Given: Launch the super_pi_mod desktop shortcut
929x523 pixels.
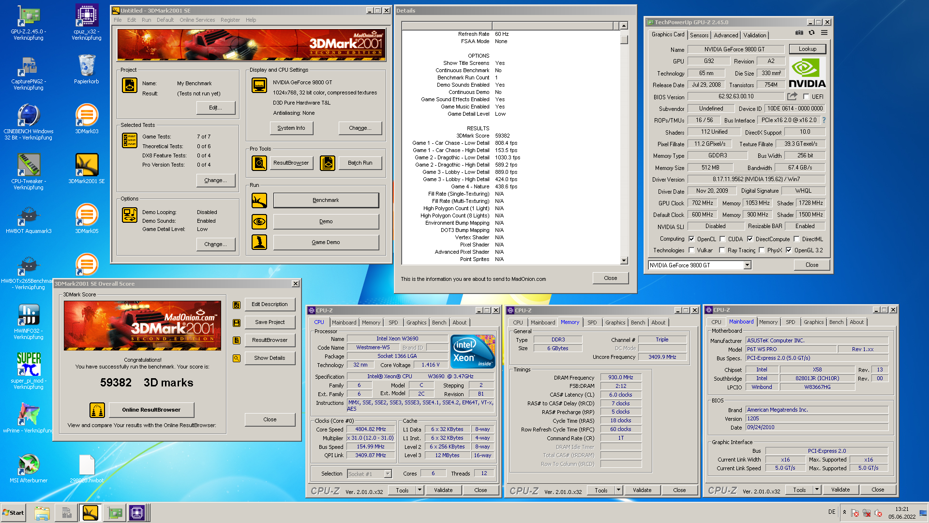Looking at the screenshot, I should [x=28, y=371].
